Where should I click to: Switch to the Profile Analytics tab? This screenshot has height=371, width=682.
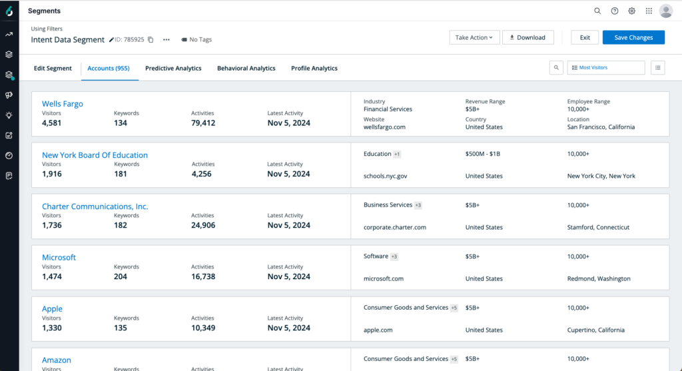click(314, 69)
